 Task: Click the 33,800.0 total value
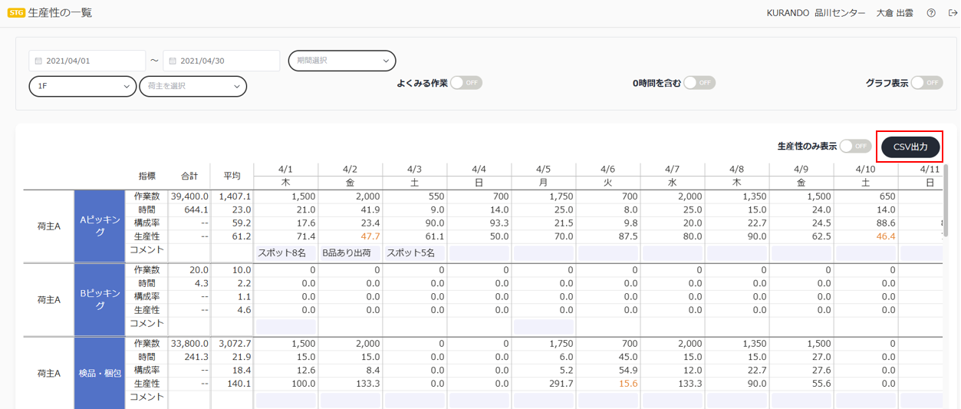(x=189, y=344)
